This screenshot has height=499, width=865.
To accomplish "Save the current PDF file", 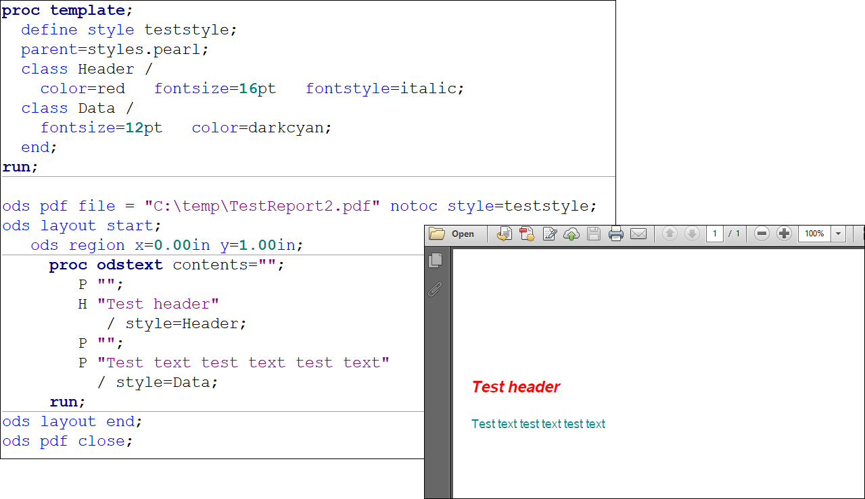I will [594, 234].
